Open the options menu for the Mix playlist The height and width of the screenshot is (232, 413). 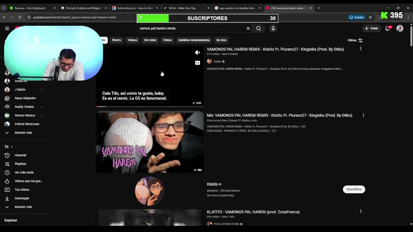point(363,115)
